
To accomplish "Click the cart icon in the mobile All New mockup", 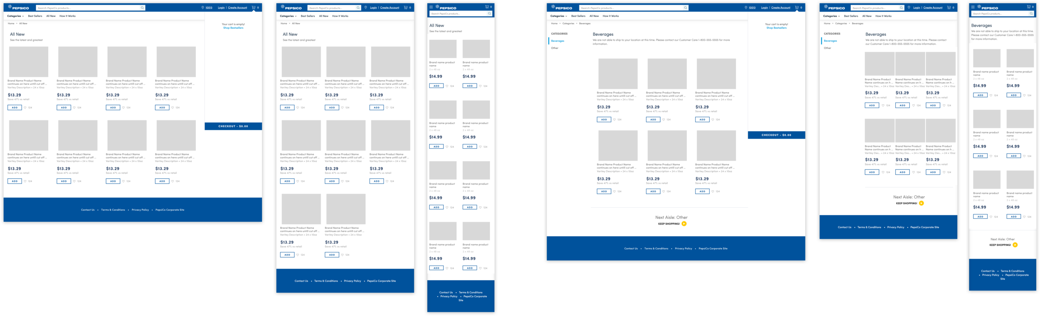I will point(487,7).
